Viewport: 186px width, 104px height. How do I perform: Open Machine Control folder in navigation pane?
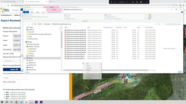tap(33, 39)
